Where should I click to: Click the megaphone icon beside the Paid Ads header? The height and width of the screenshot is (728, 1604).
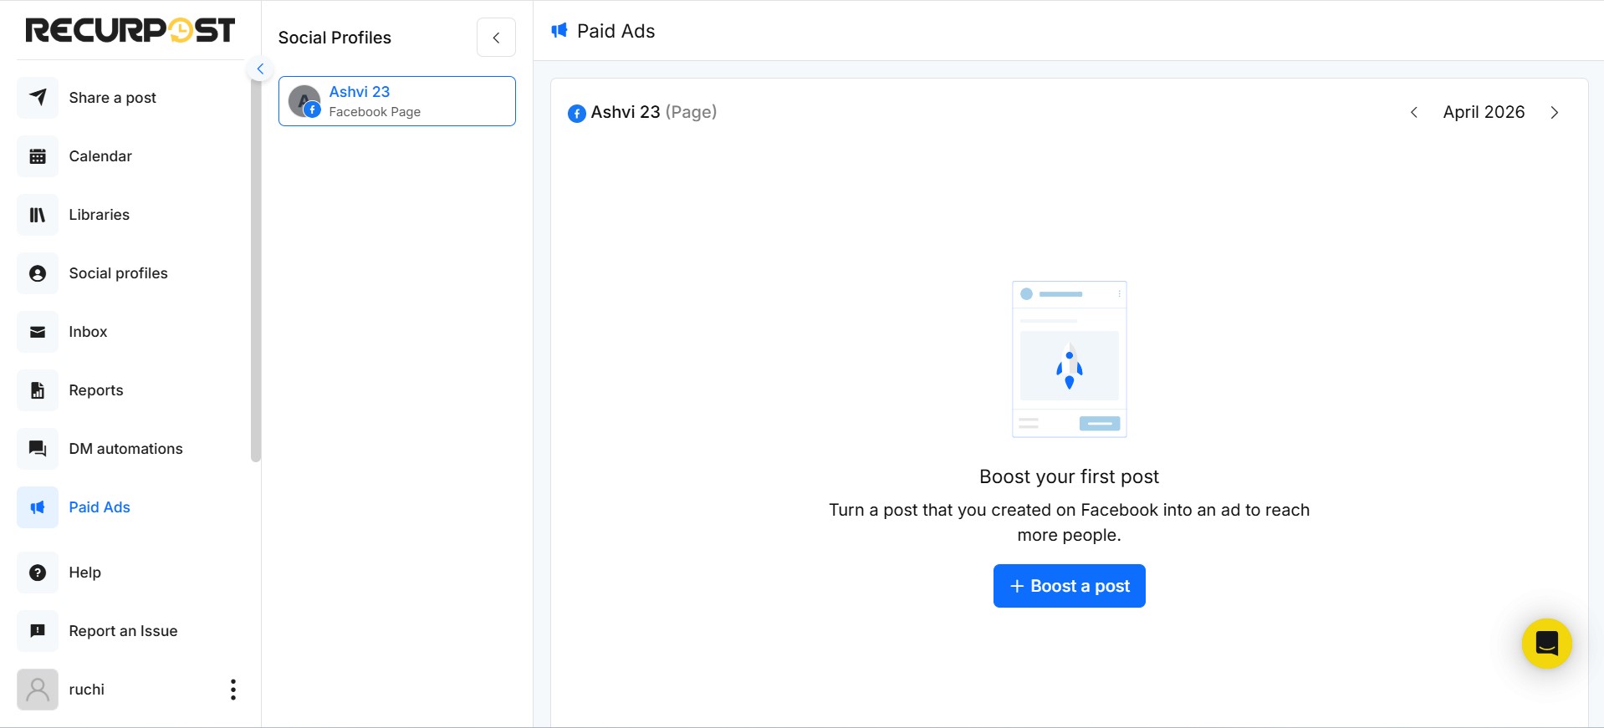(559, 31)
